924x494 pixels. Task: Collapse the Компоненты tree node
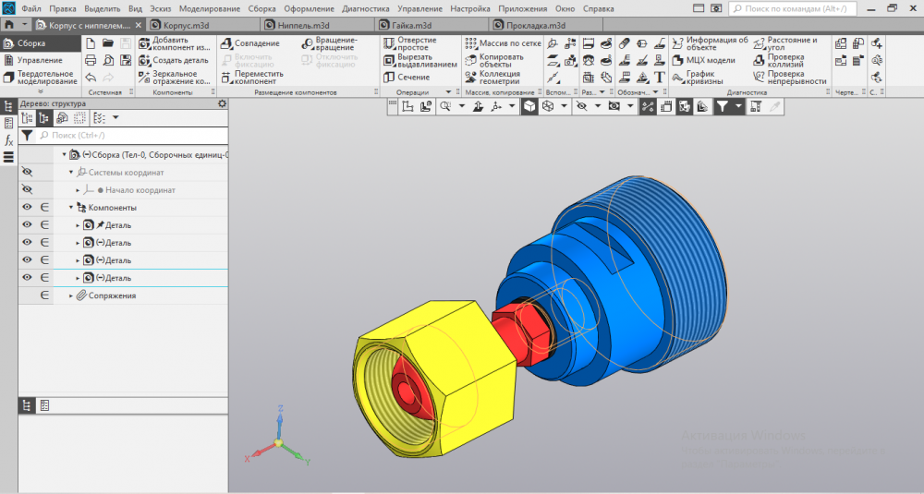pos(71,208)
